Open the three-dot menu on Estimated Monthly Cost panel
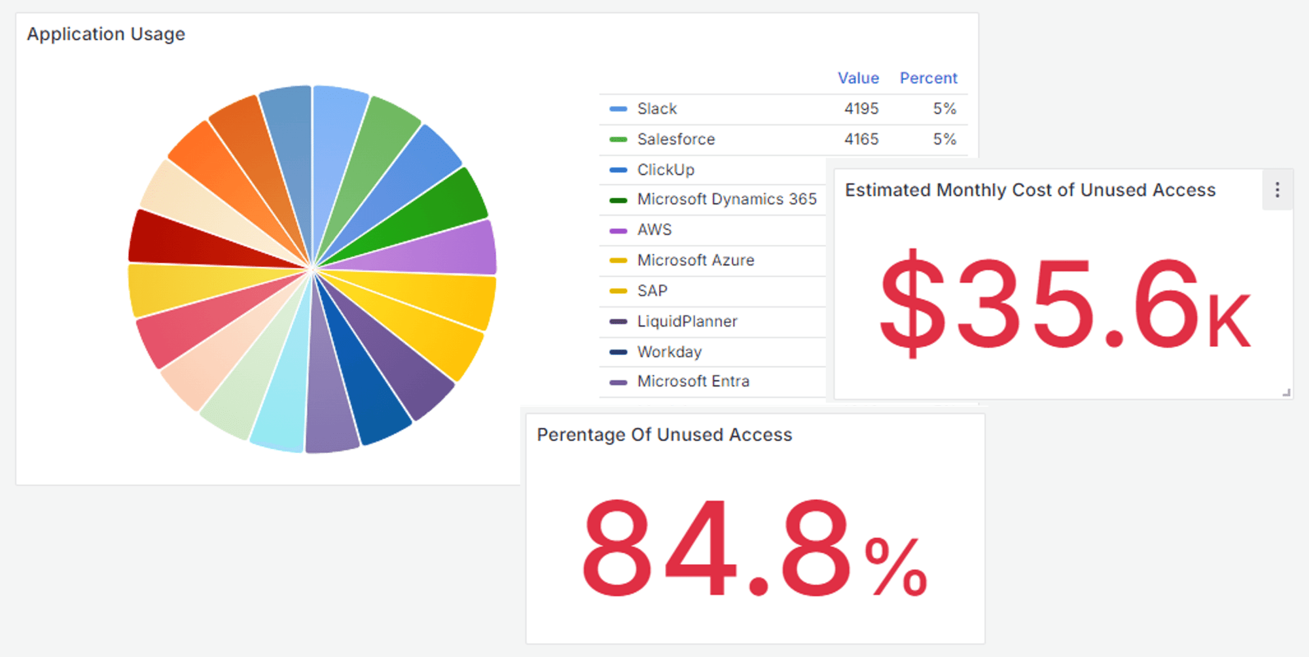Viewport: 1309px width, 657px height. click(1277, 190)
